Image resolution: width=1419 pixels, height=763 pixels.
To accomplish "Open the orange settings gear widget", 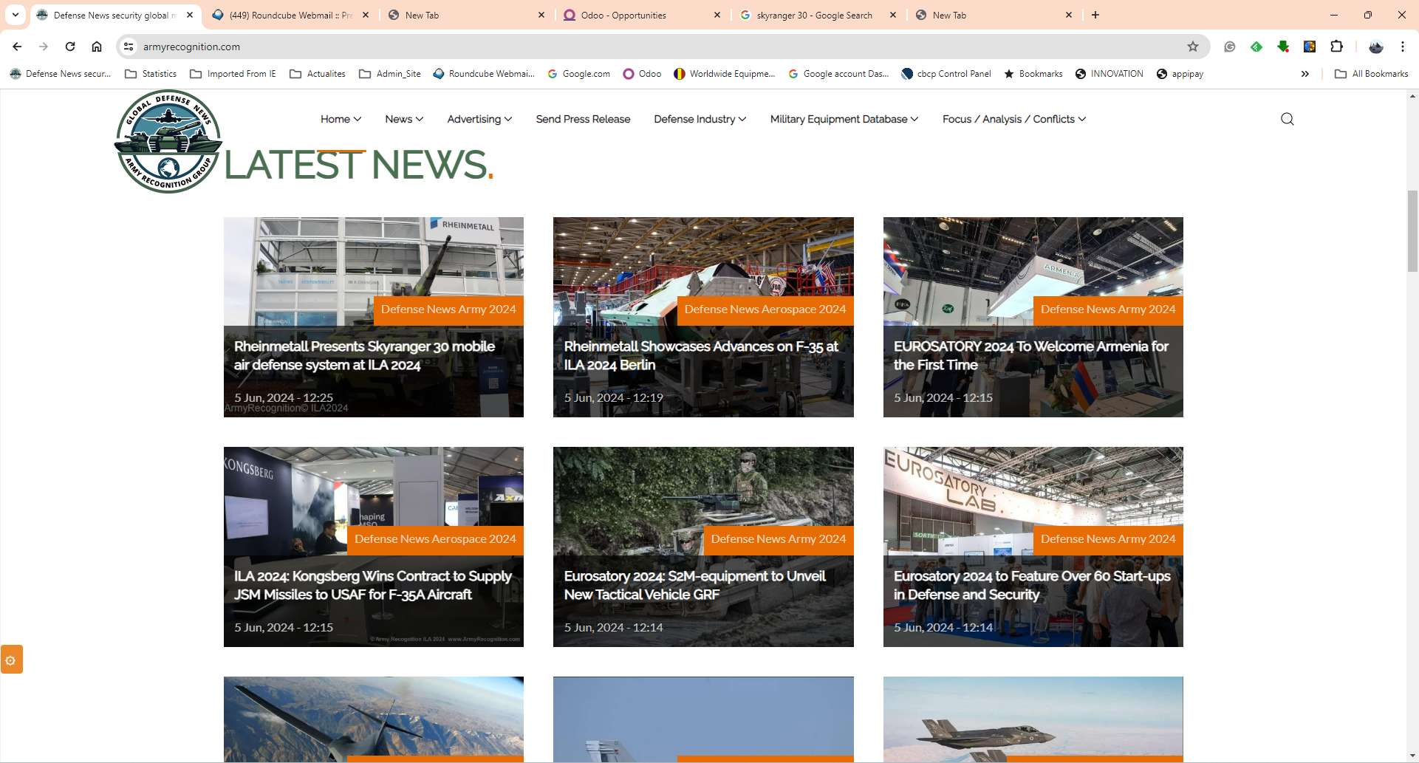I will point(11,660).
